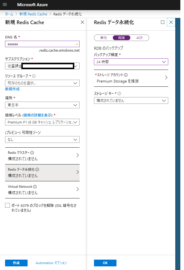Image resolution: width=184 pixels, height=270 pixels.
Task: Click the Microsoft Azure title
Action: pyautogui.click(x=32, y=5)
